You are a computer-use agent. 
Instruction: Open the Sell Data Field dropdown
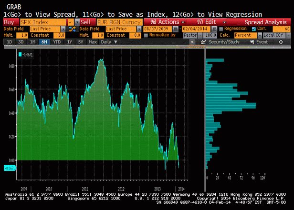139,29
